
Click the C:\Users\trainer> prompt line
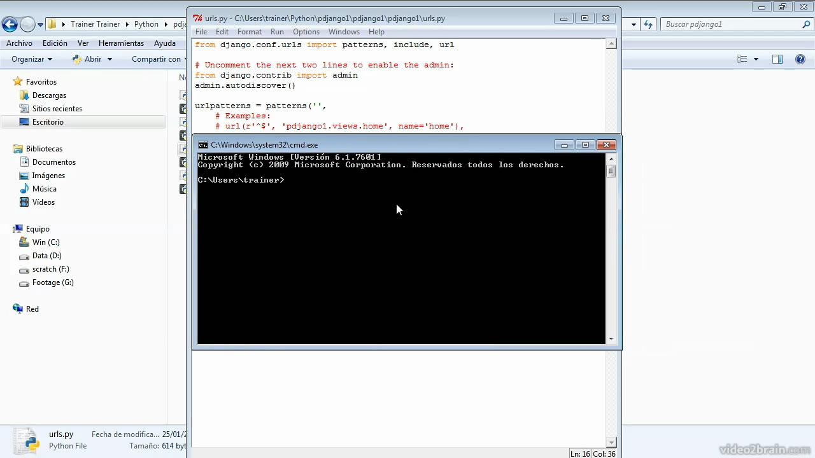pyautogui.click(x=241, y=180)
